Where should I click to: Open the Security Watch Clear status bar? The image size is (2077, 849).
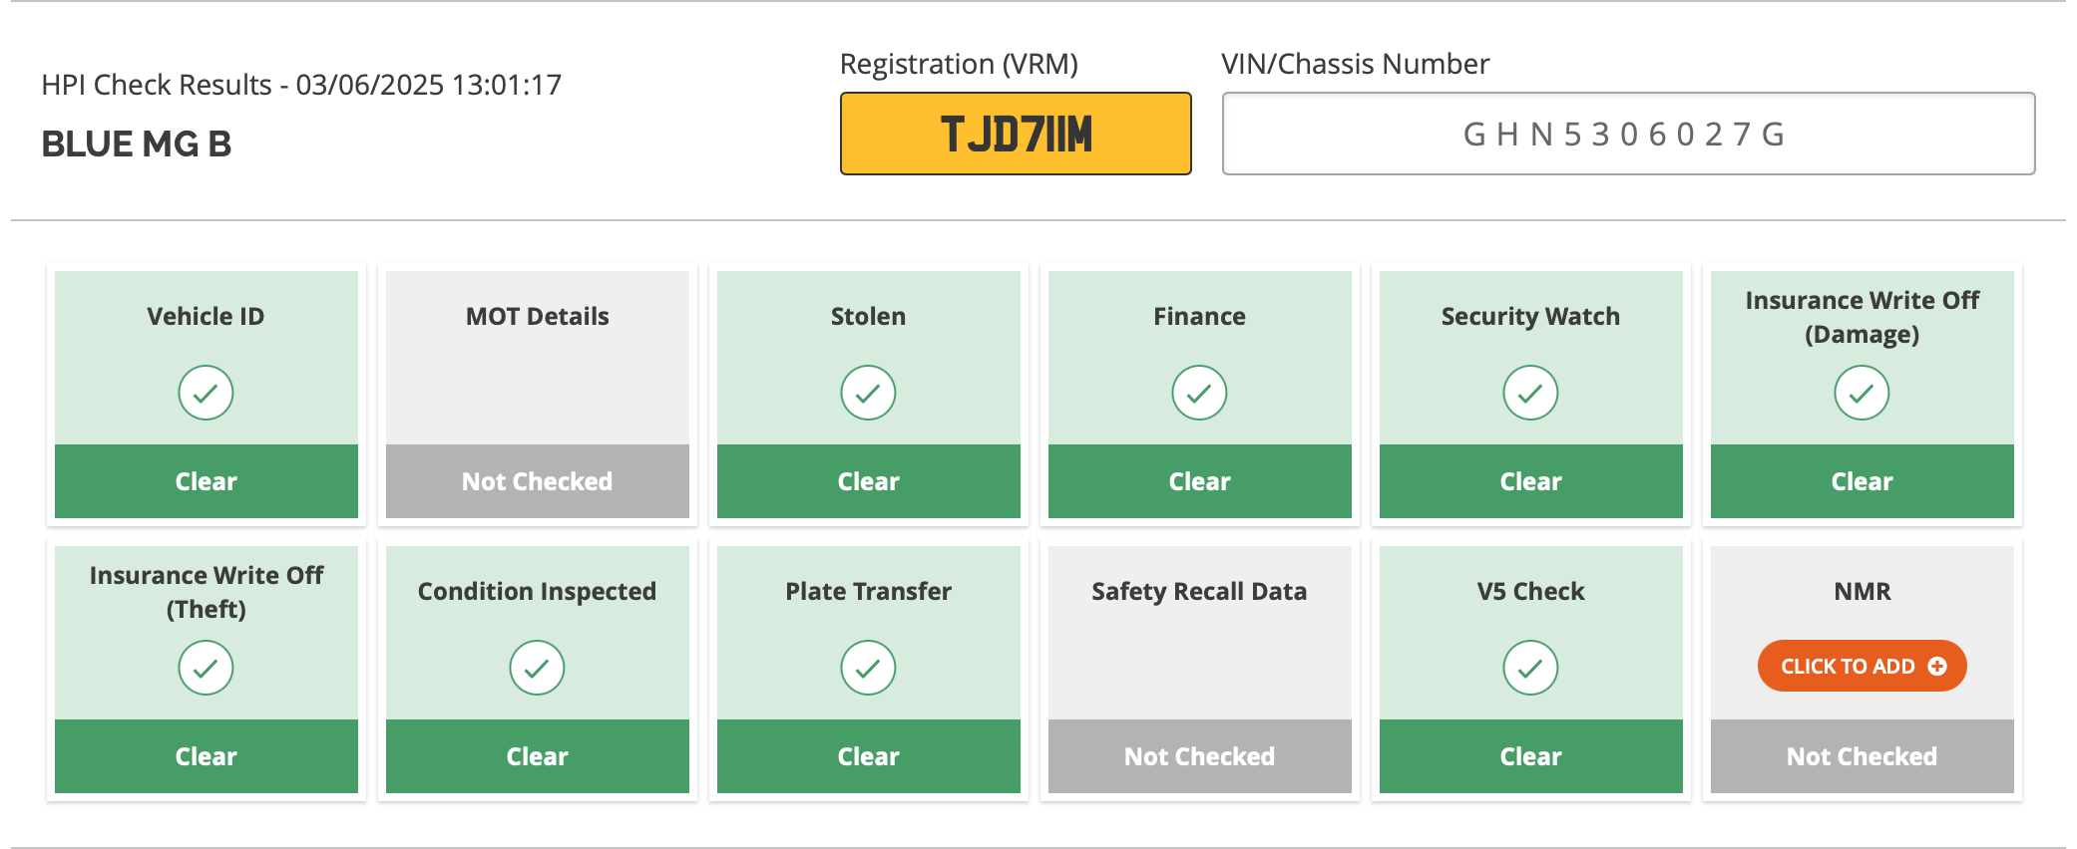point(1531,481)
